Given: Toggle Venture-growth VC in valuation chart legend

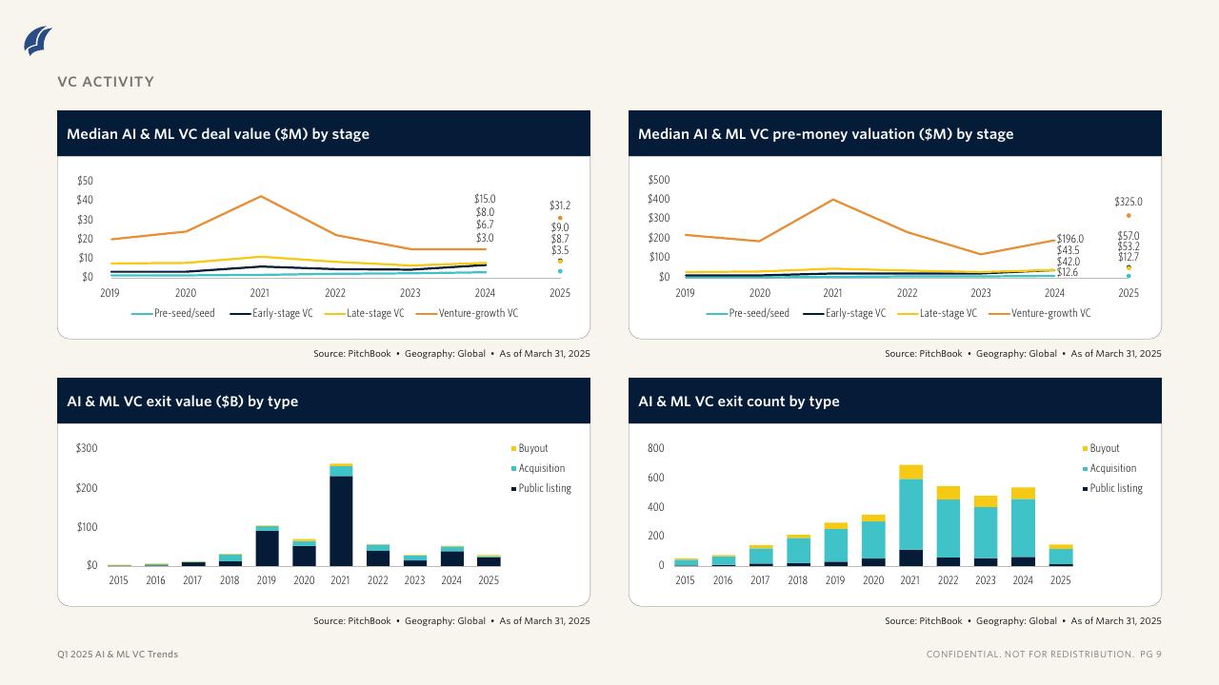Looking at the screenshot, I should tap(1000, 313).
